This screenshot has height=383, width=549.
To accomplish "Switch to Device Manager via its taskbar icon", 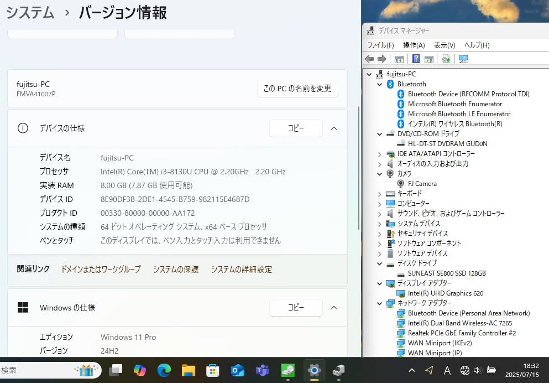I will (x=338, y=370).
